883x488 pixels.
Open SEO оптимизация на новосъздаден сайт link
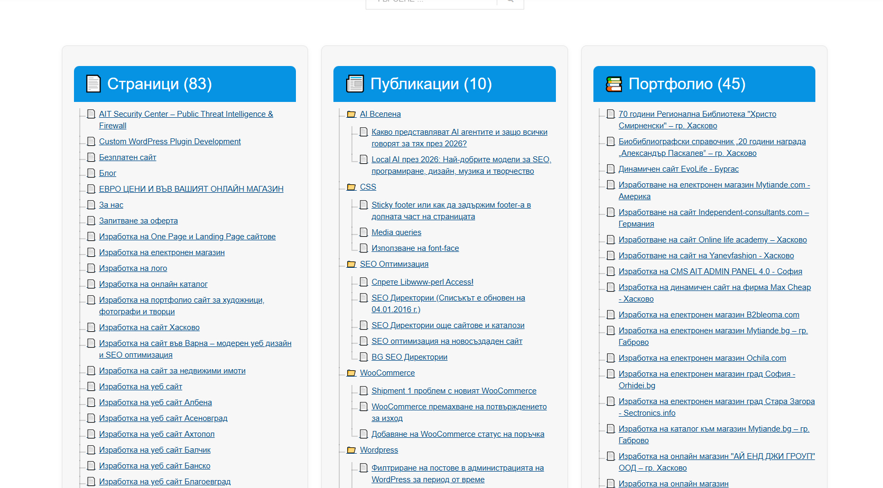click(x=447, y=341)
